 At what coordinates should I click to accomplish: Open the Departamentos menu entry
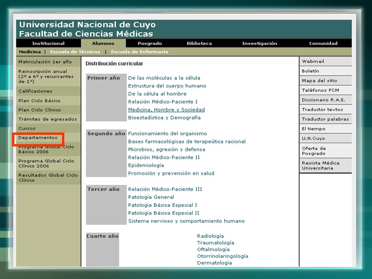coord(48,138)
